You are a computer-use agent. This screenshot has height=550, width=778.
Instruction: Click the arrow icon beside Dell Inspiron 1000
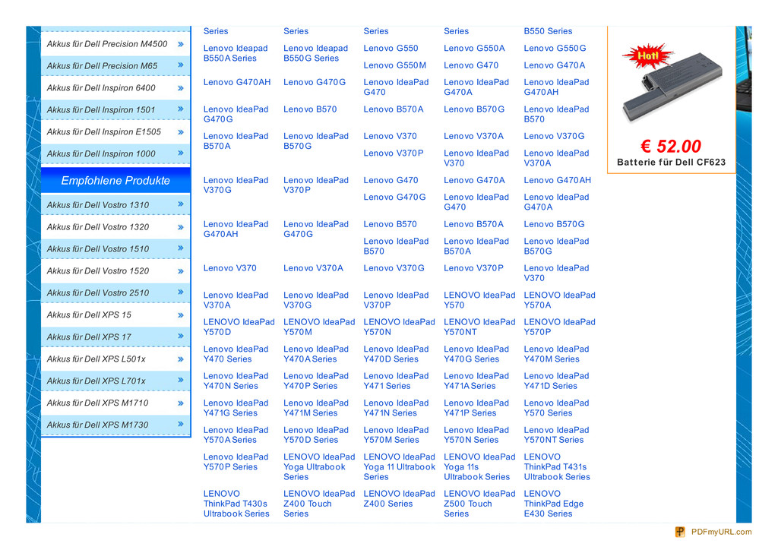pyautogui.click(x=181, y=153)
